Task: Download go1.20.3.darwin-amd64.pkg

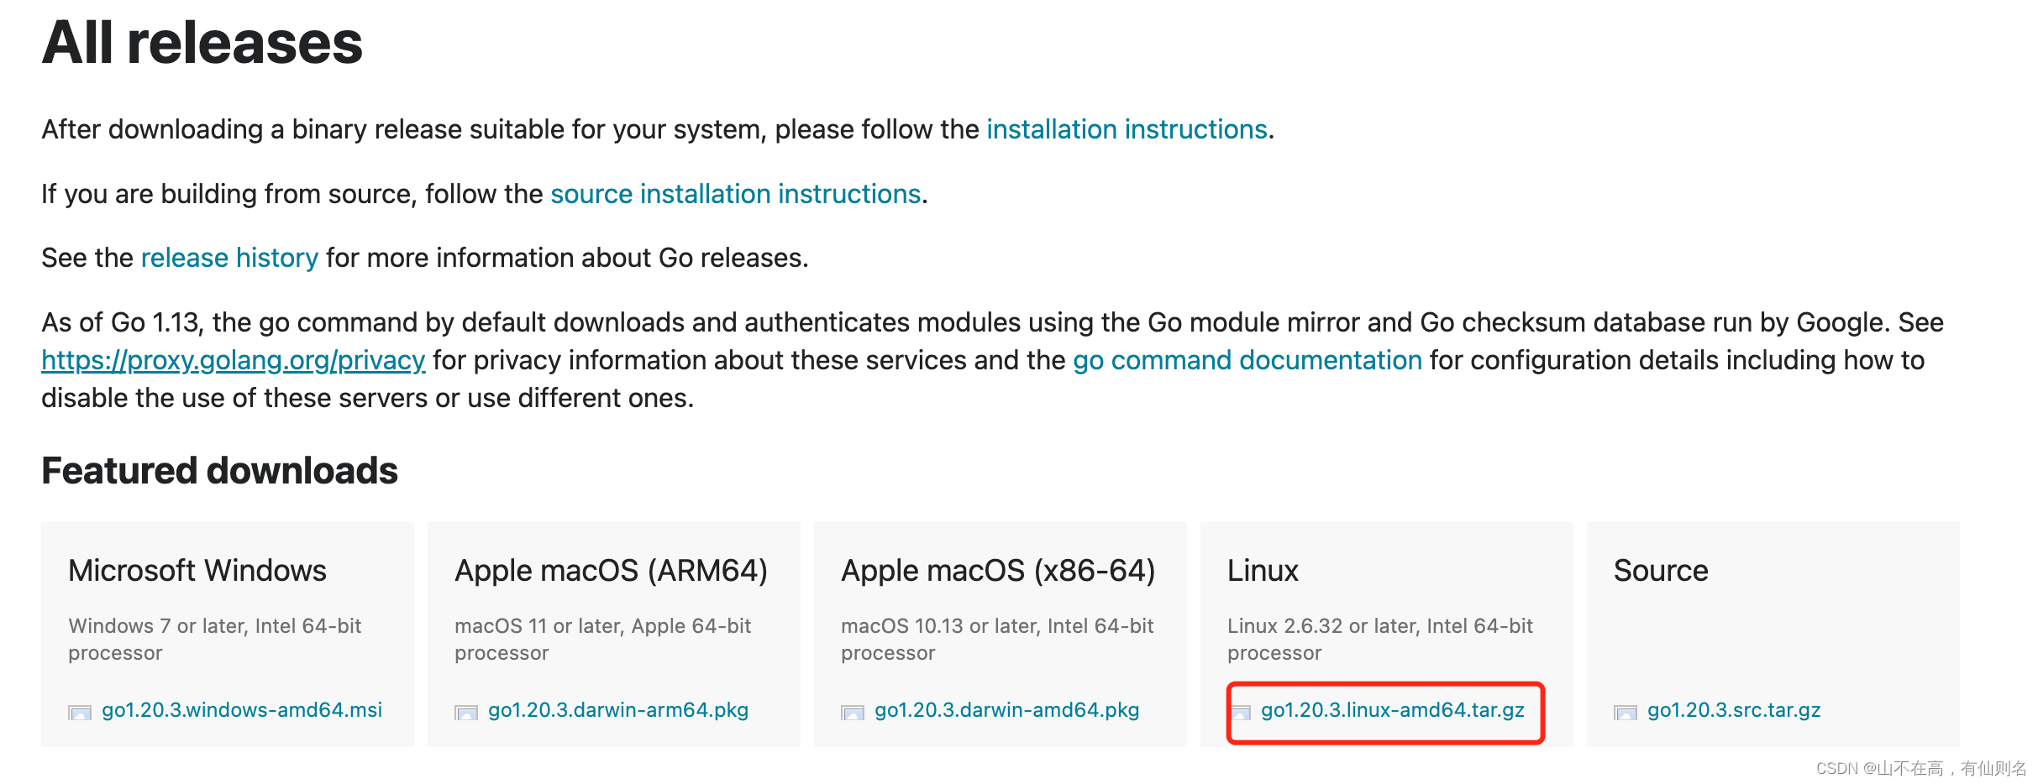Action: coord(1007,710)
